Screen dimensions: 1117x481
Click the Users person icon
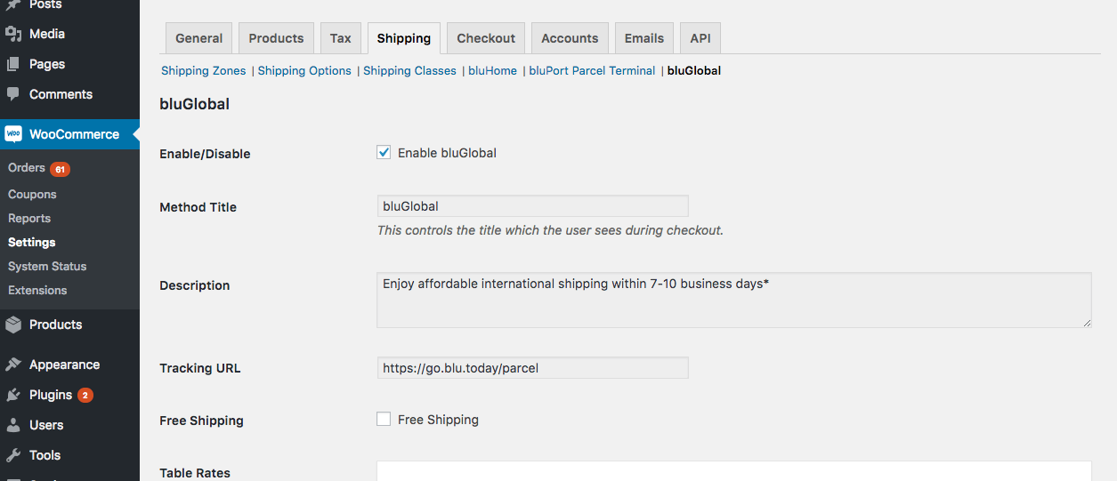click(13, 425)
